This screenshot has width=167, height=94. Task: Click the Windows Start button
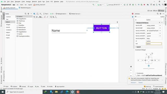coord(3,92)
